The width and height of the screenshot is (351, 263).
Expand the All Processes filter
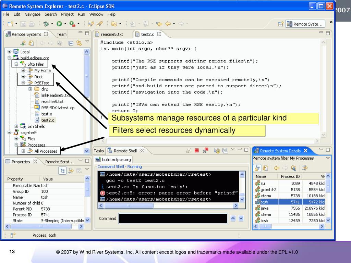pos(23,151)
